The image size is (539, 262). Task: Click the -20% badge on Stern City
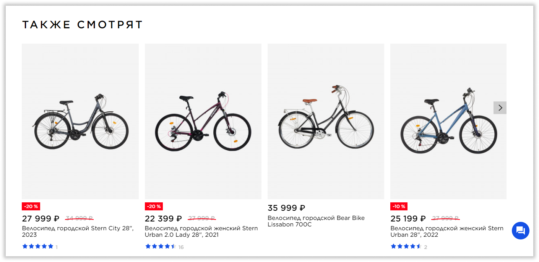coord(31,206)
